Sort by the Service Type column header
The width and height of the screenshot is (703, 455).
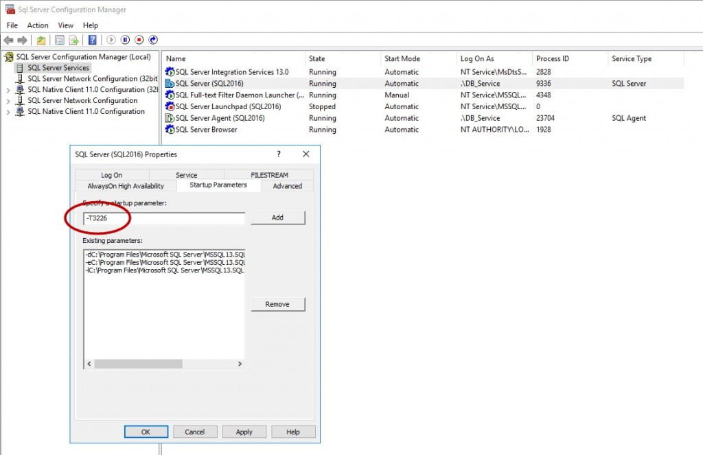coord(645,59)
